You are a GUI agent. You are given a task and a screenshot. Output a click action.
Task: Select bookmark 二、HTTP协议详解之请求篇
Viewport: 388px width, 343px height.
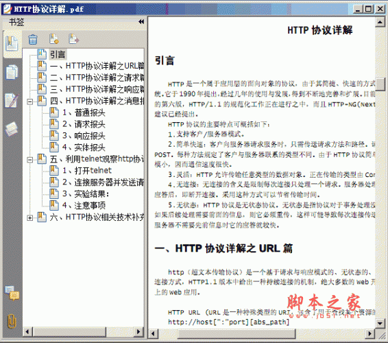pyautogui.click(x=97, y=78)
